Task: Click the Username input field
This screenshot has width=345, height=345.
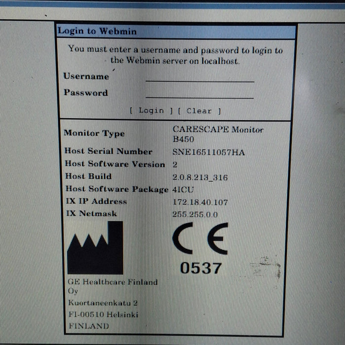Action: coord(200,77)
